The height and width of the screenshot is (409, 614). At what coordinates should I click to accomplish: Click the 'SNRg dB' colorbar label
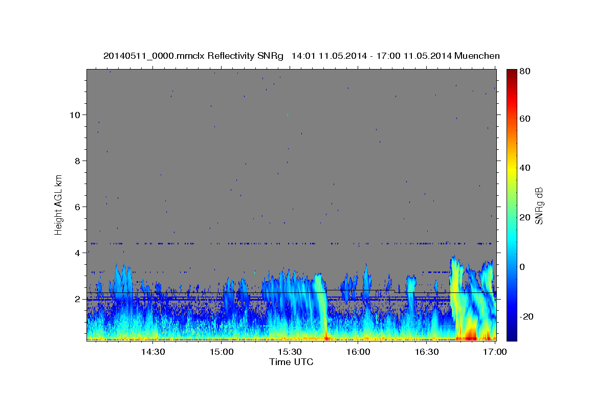[x=539, y=206]
